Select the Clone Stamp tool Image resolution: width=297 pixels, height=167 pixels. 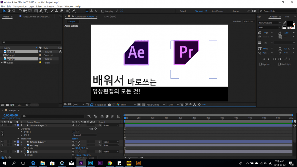(57, 11)
